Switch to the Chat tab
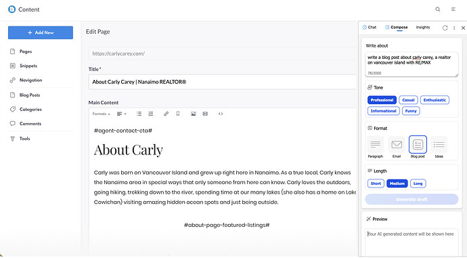Screen dimensions: 467x258 (370, 27)
